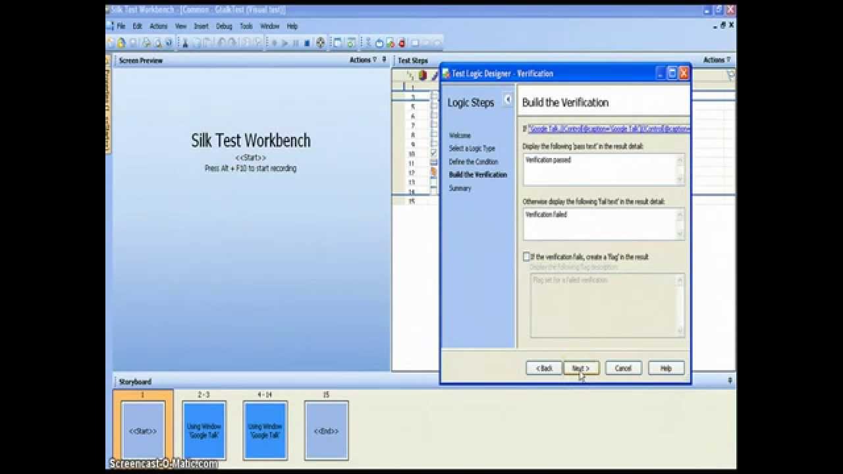The width and height of the screenshot is (843, 474).
Task: Open the Insert menu
Action: click(x=201, y=26)
